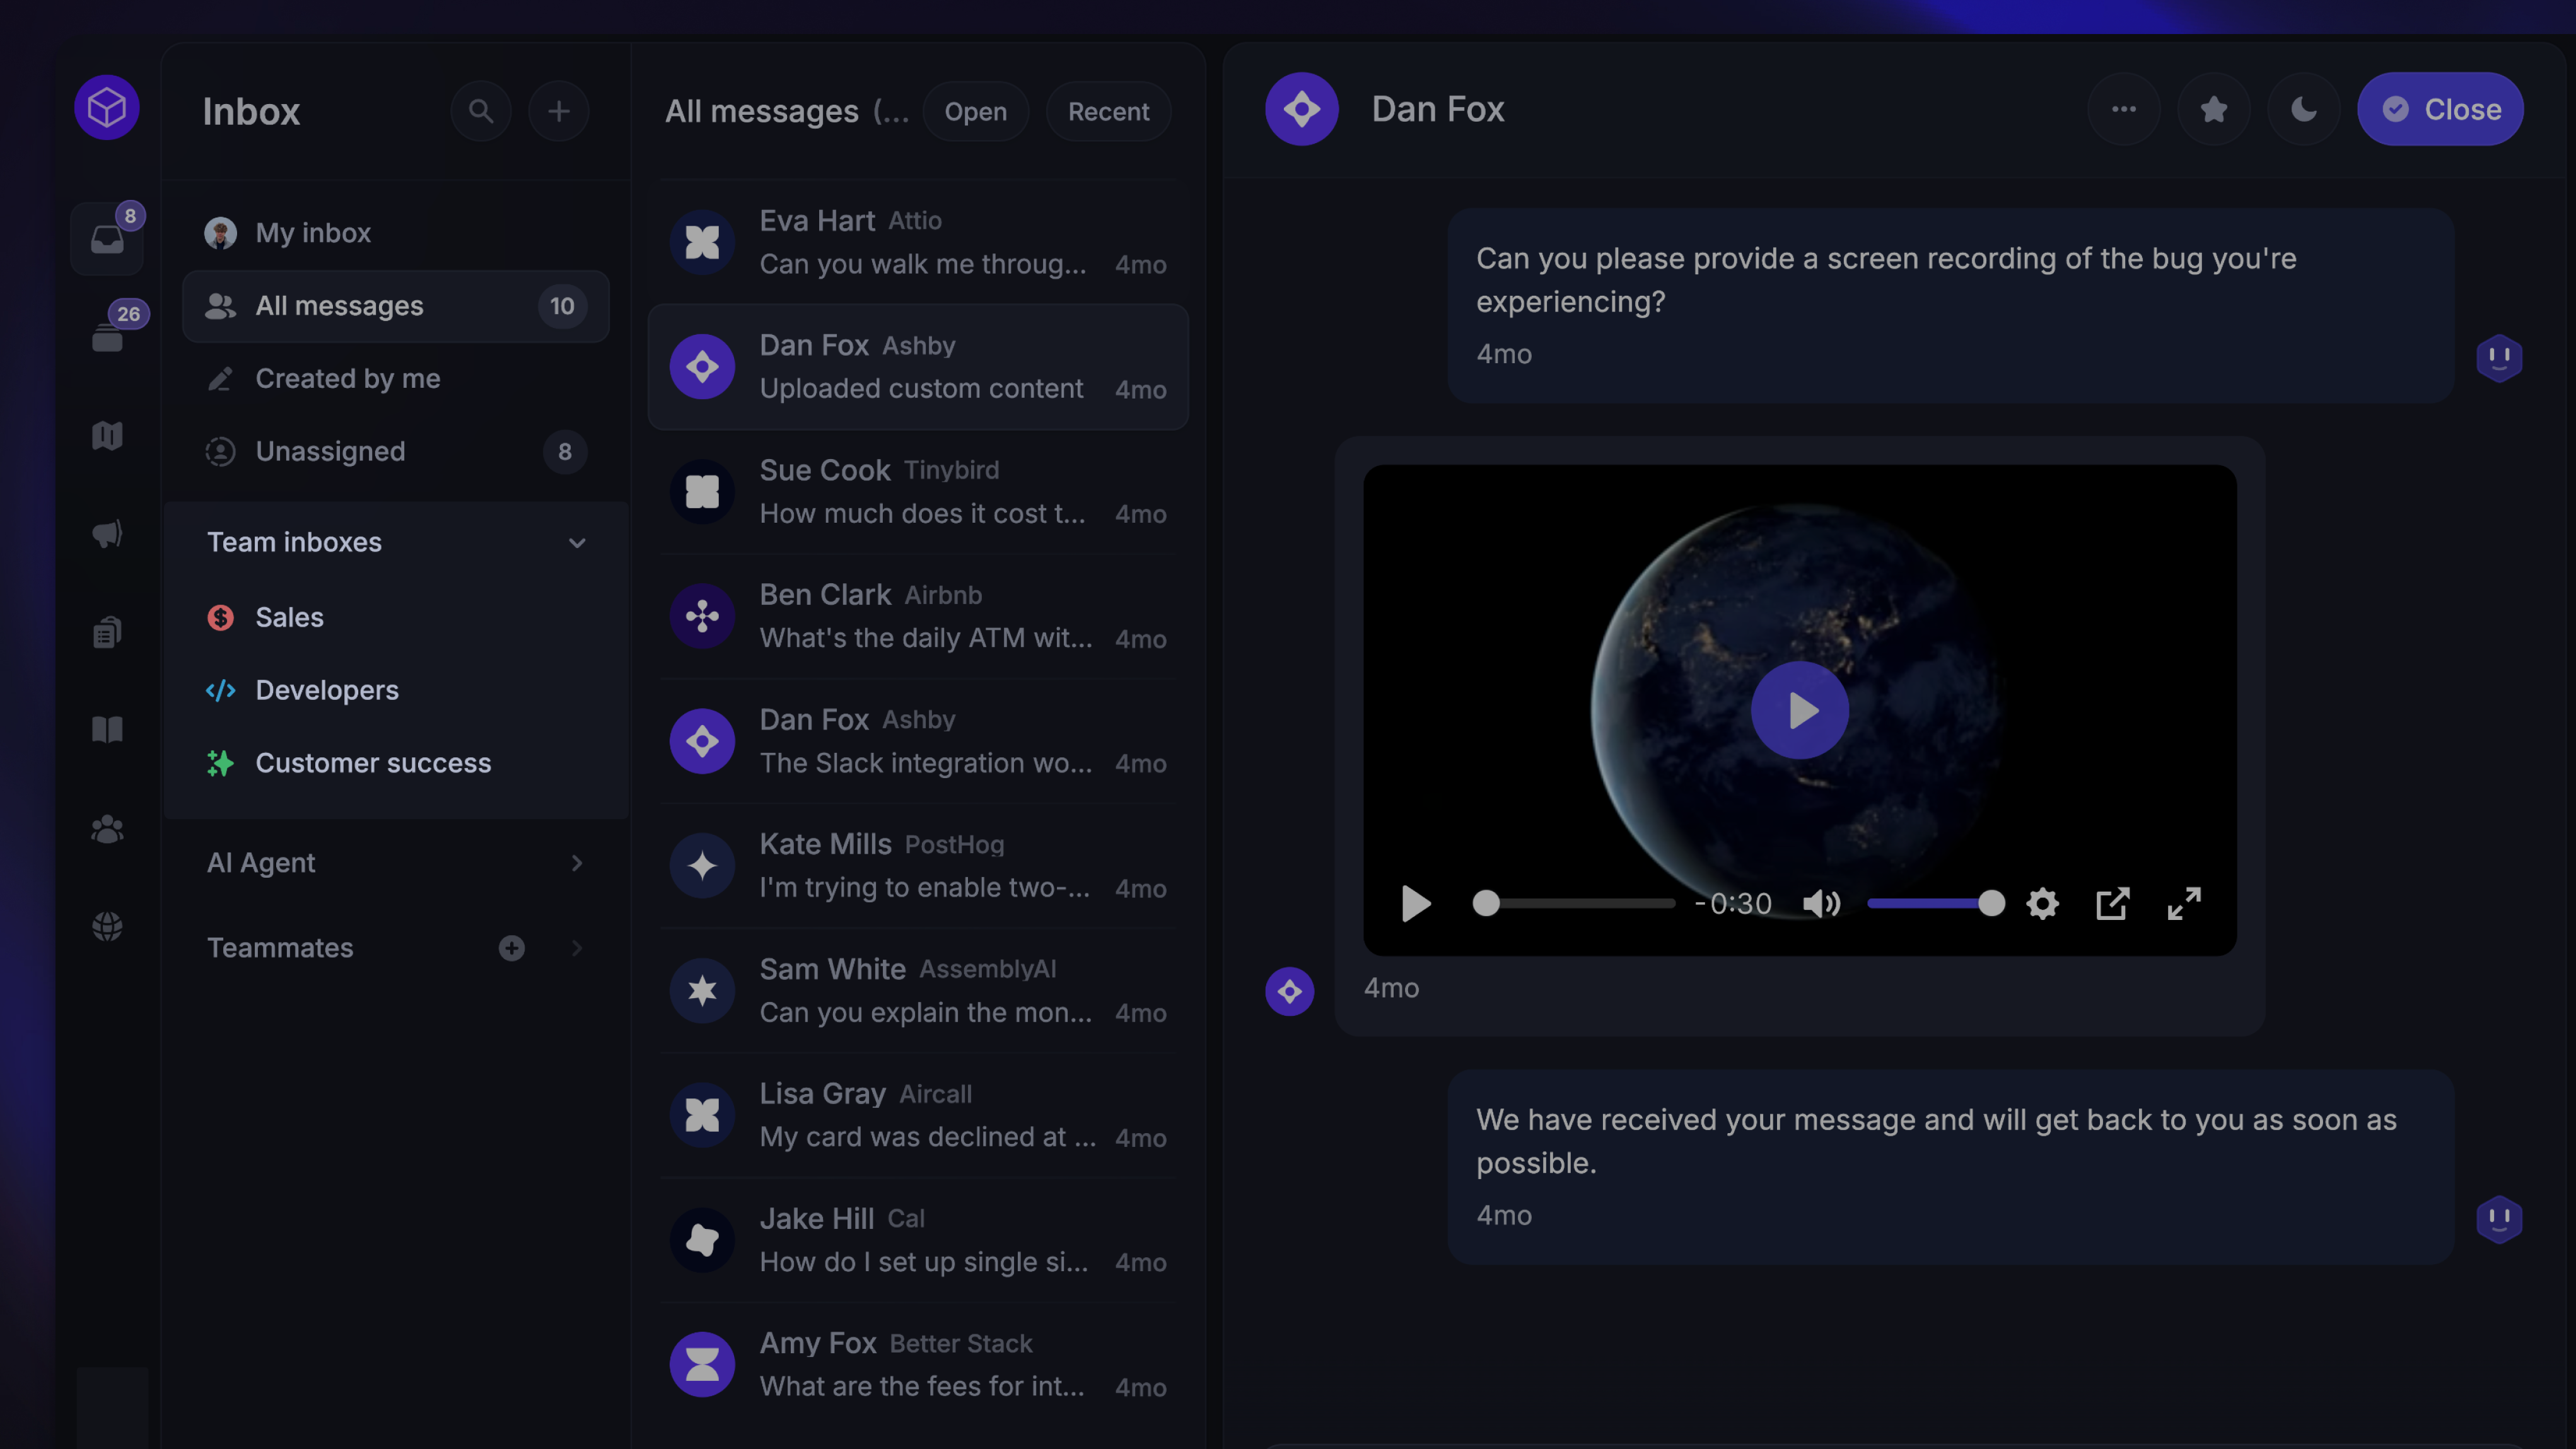Open the Open status filter button
The image size is (2576, 1449).
pyautogui.click(x=975, y=111)
